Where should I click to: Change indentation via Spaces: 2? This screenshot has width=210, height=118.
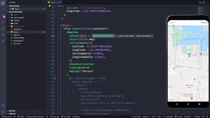(146, 117)
